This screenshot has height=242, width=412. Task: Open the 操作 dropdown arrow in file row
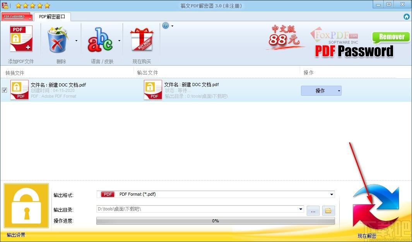pos(339,91)
